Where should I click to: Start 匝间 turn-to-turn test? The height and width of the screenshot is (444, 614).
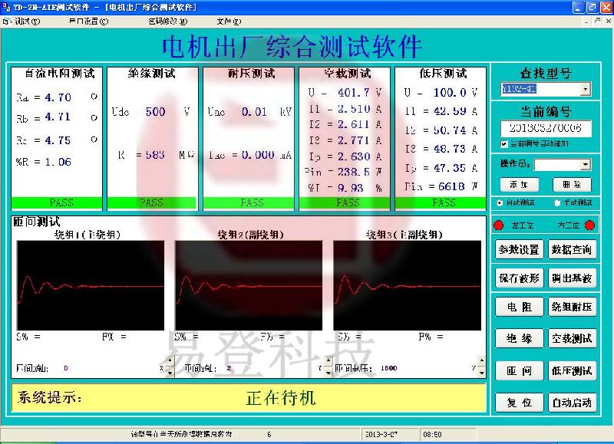[520, 370]
